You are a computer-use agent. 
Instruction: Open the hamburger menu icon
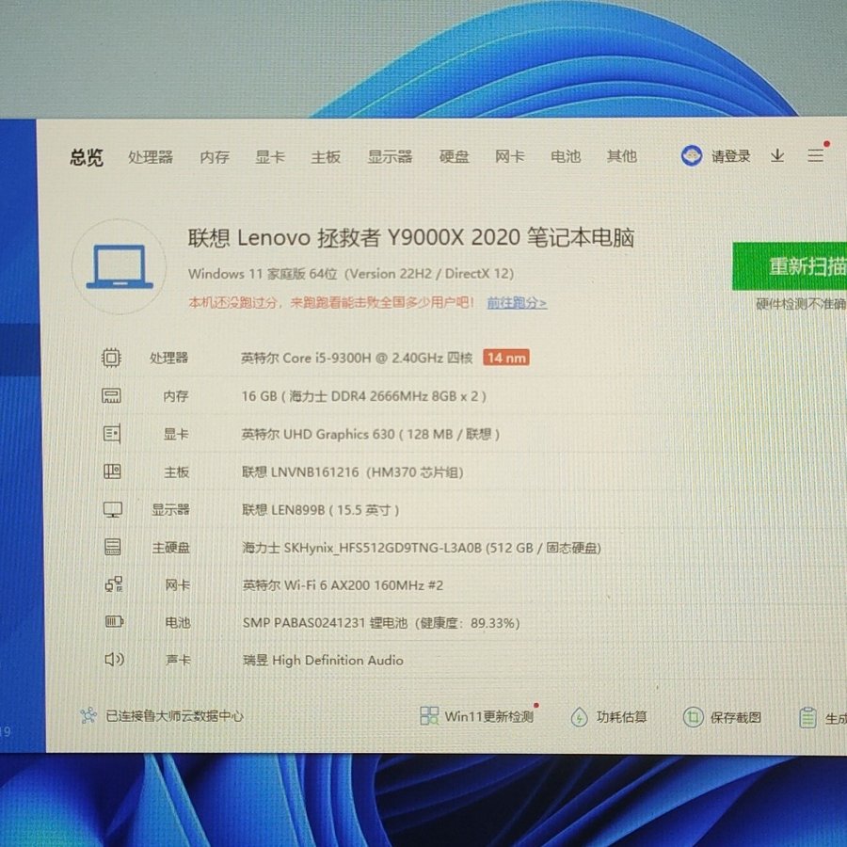[816, 156]
